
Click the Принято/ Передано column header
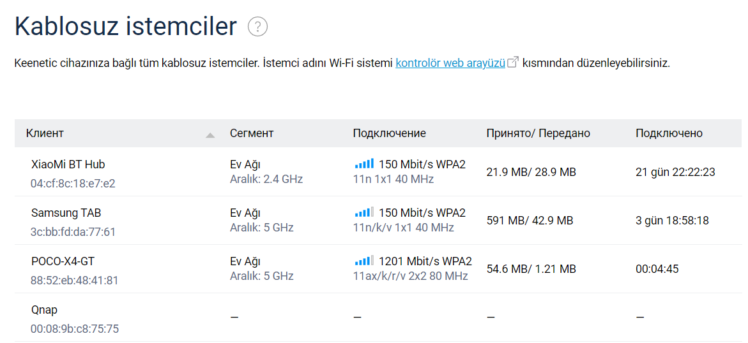(538, 133)
